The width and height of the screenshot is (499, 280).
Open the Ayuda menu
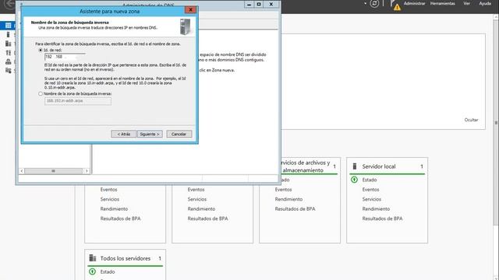pyautogui.click(x=485, y=3)
